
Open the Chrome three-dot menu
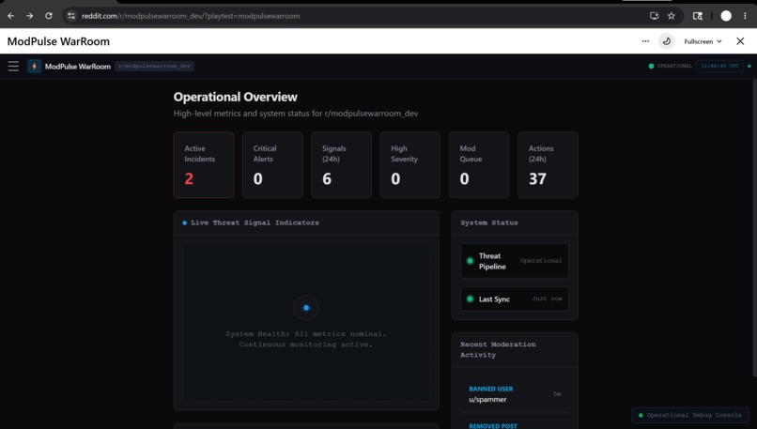coord(745,16)
